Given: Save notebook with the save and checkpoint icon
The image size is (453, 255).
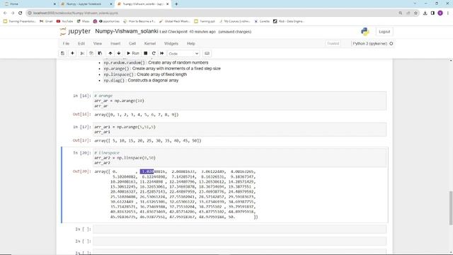Looking at the screenshot, I should [63, 54].
